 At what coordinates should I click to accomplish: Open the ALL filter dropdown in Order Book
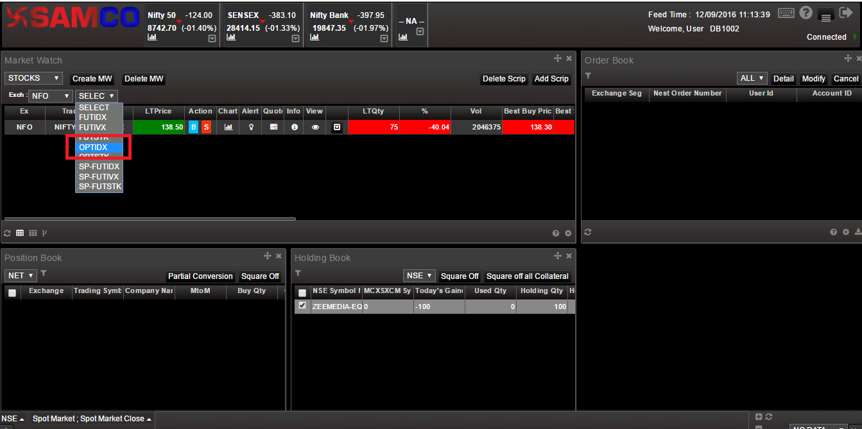752,78
